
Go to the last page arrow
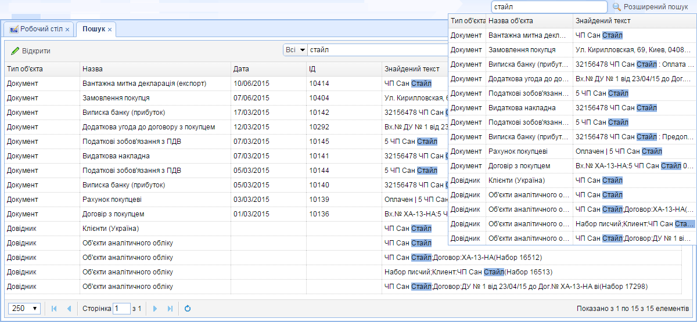(x=170, y=309)
